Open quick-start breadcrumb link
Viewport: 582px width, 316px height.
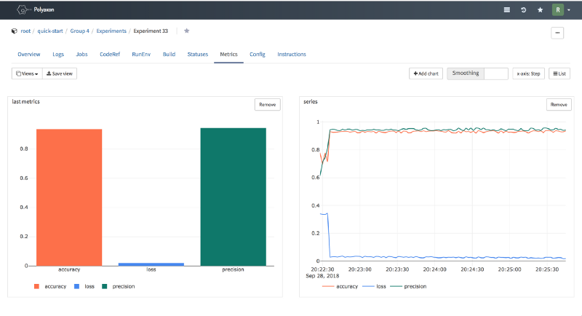[x=50, y=31]
